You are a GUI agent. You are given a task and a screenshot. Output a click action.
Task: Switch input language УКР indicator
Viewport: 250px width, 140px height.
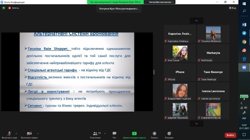point(244,118)
